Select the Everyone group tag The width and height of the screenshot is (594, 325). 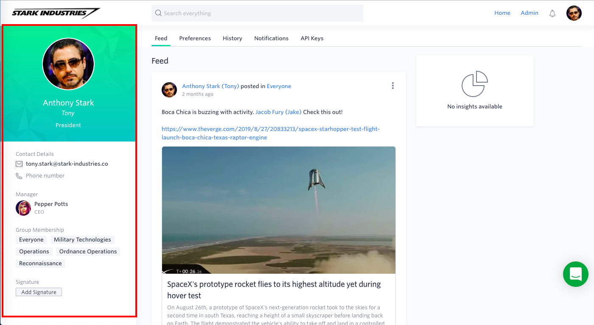31,240
